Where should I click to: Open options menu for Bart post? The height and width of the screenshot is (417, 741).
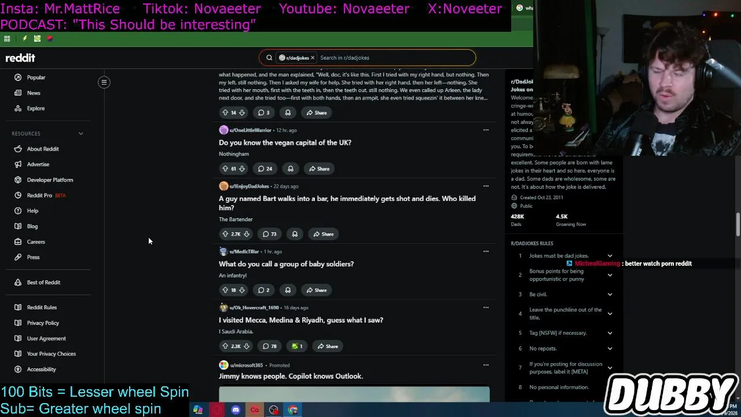[x=486, y=186]
